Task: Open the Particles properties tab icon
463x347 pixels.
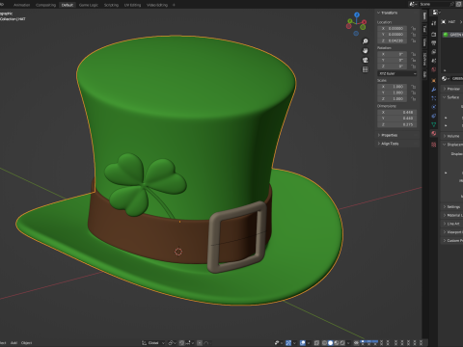Action: point(434,98)
